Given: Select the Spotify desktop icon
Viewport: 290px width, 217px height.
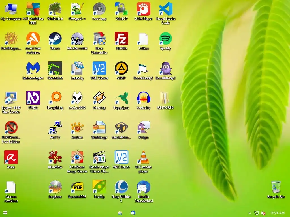Looking at the screenshot, I should tap(165, 38).
